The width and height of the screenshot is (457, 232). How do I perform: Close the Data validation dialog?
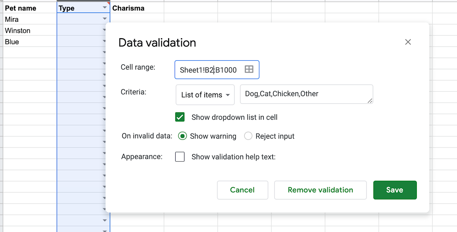(408, 42)
